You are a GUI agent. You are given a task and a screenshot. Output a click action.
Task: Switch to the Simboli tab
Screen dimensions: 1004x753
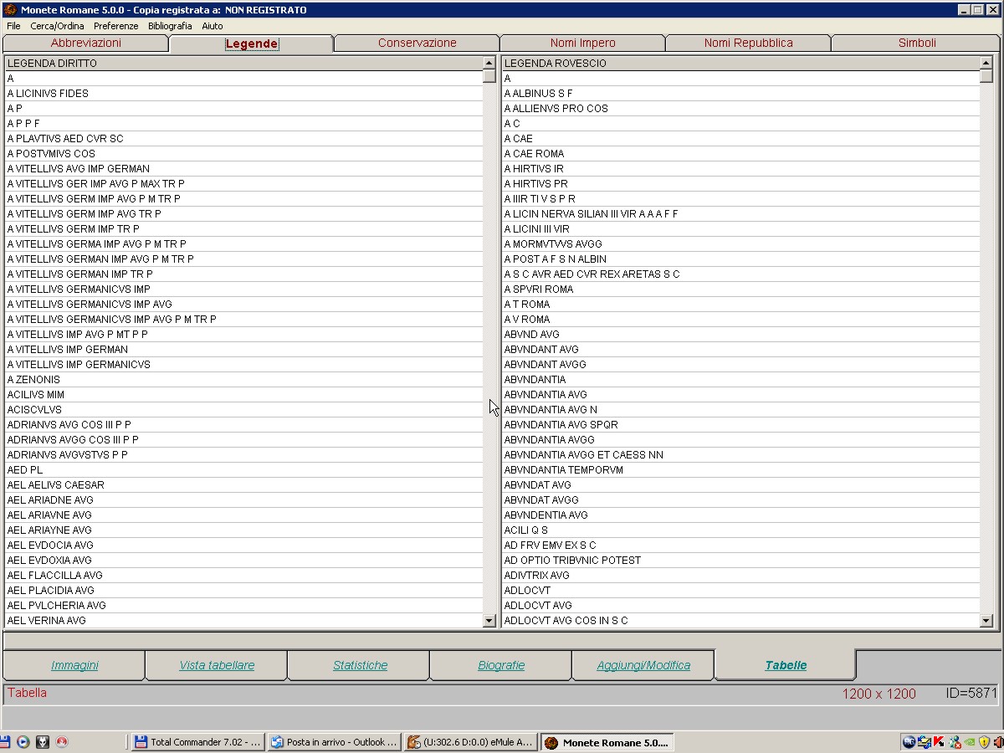coord(917,43)
